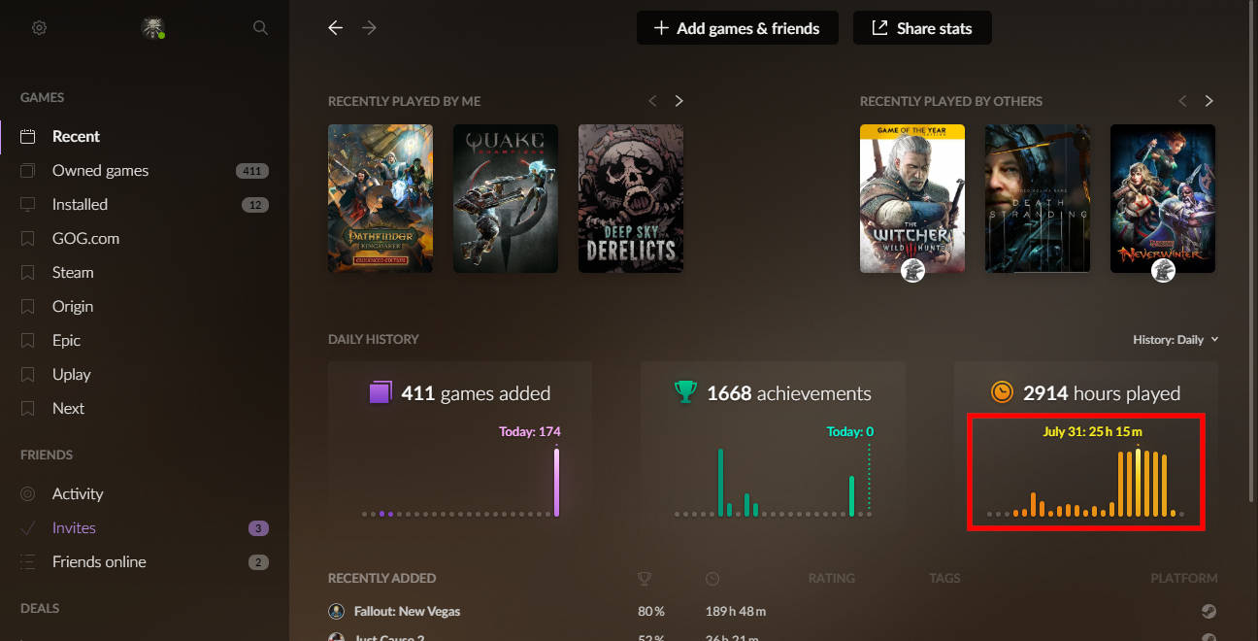Click the '80 %' value for Fallout
This screenshot has height=641, width=1258.
coord(651,612)
